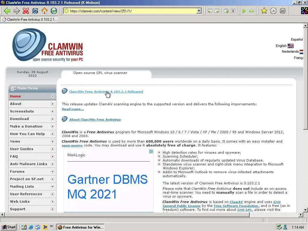Click the English flag icon
Image resolution: width=308 pixels, height=231 pixels.
(x=291, y=46)
